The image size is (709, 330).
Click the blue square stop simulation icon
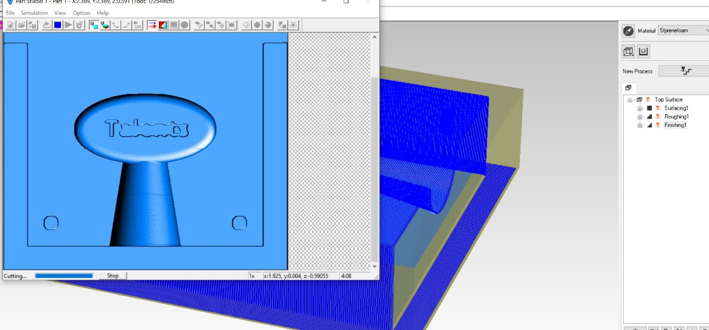coord(57,25)
